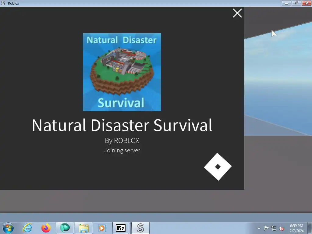Click the Roblox diamond logo on loading screen
This screenshot has height=234, width=312.
(x=218, y=167)
